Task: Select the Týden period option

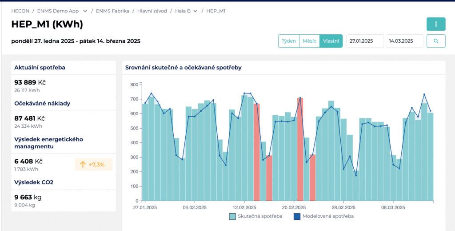Action: click(x=289, y=41)
